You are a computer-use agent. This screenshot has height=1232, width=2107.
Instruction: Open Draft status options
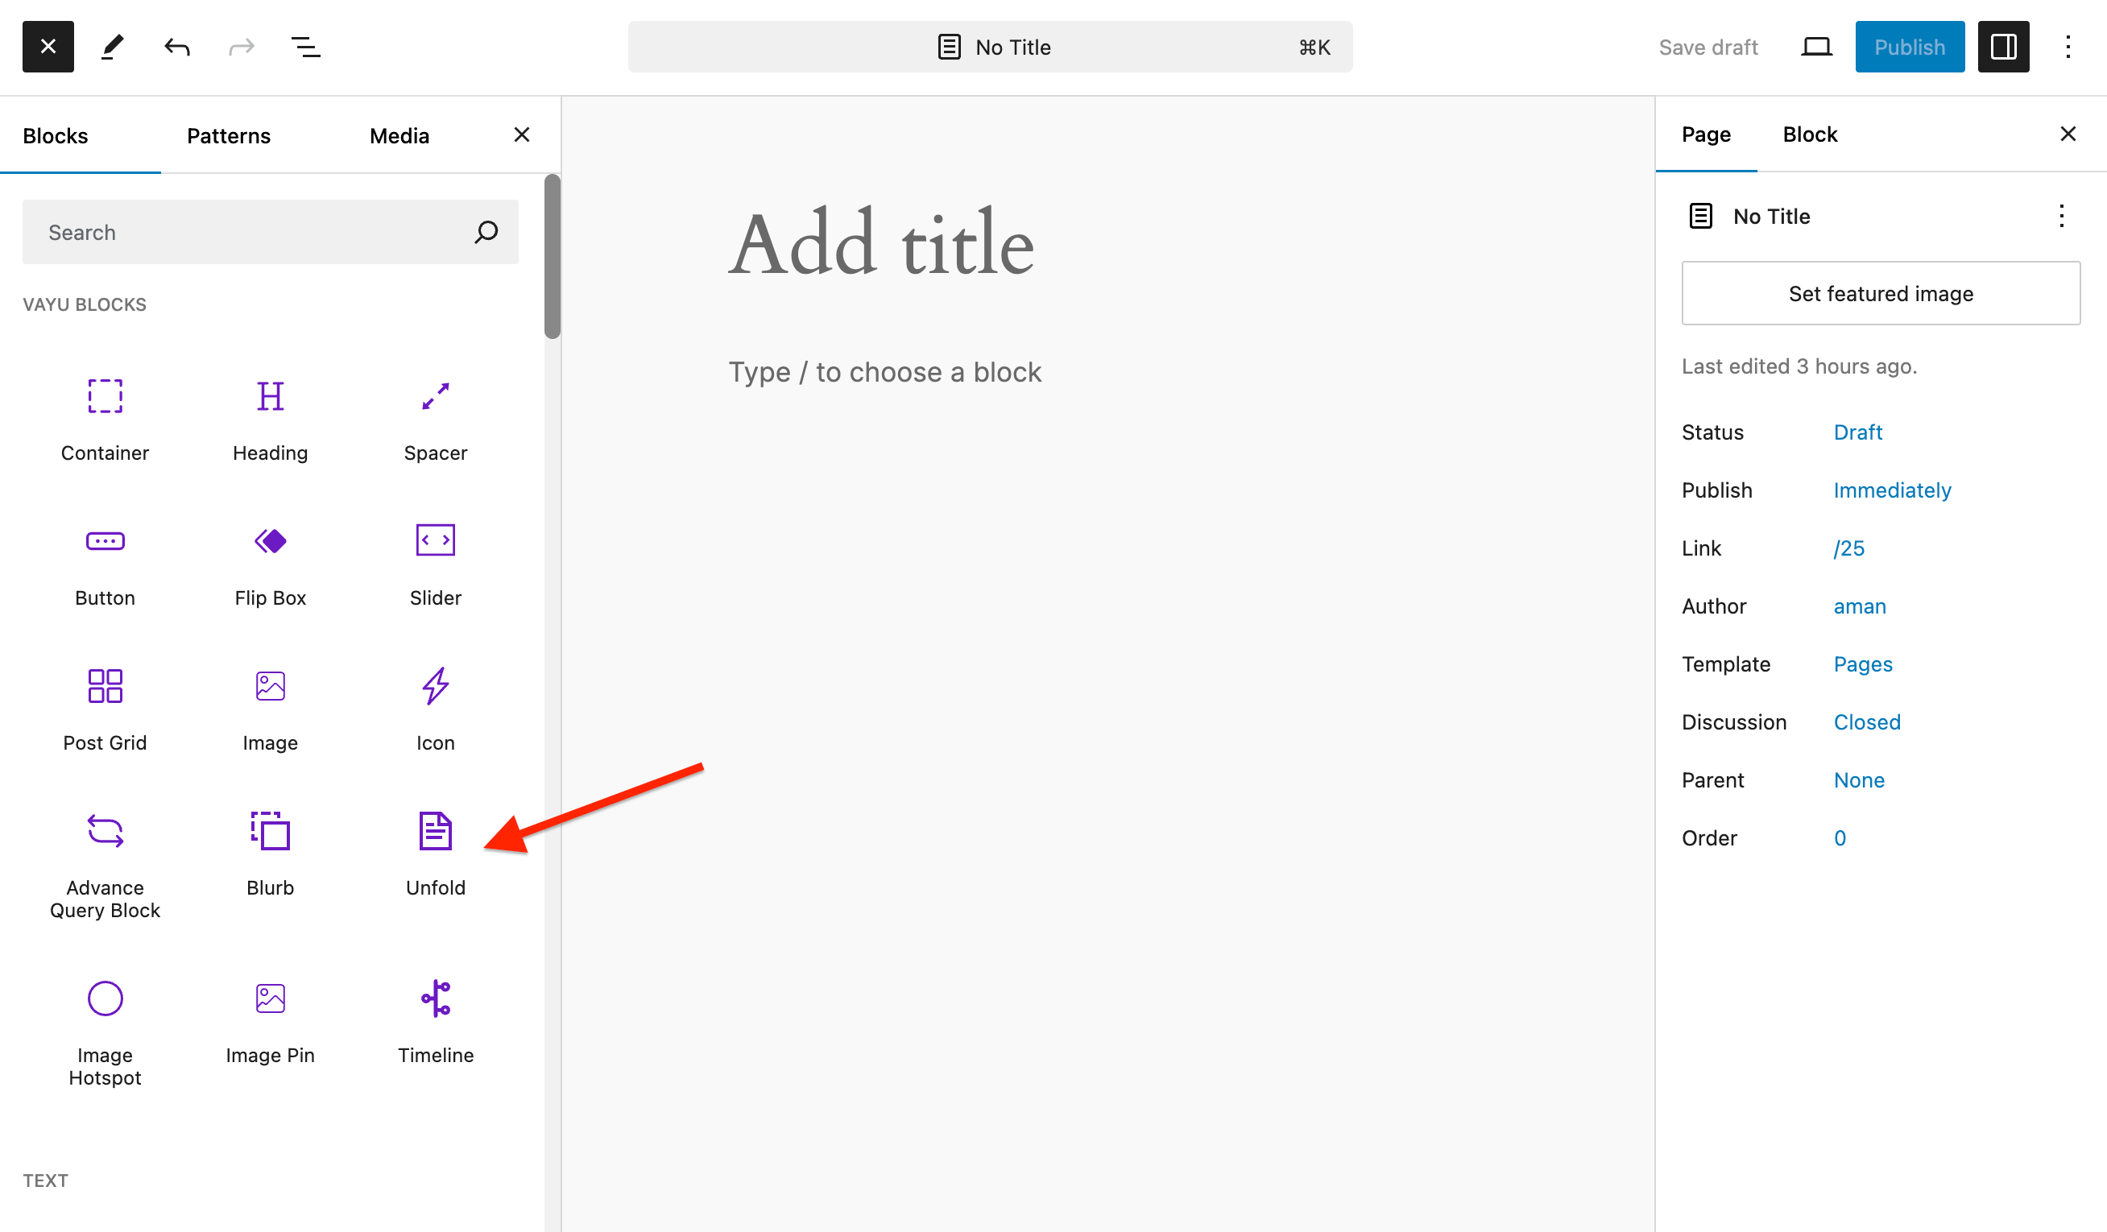pyautogui.click(x=1857, y=432)
